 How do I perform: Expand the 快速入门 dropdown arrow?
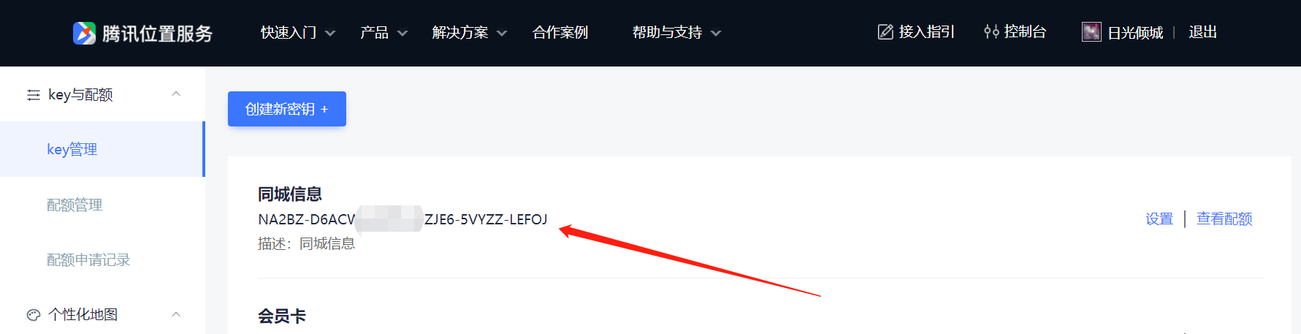pos(330,33)
